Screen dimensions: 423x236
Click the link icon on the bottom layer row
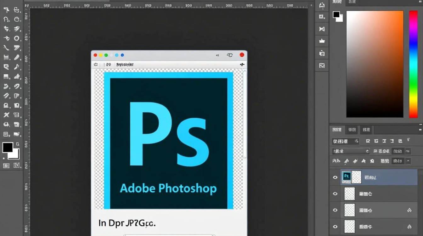tap(409, 227)
